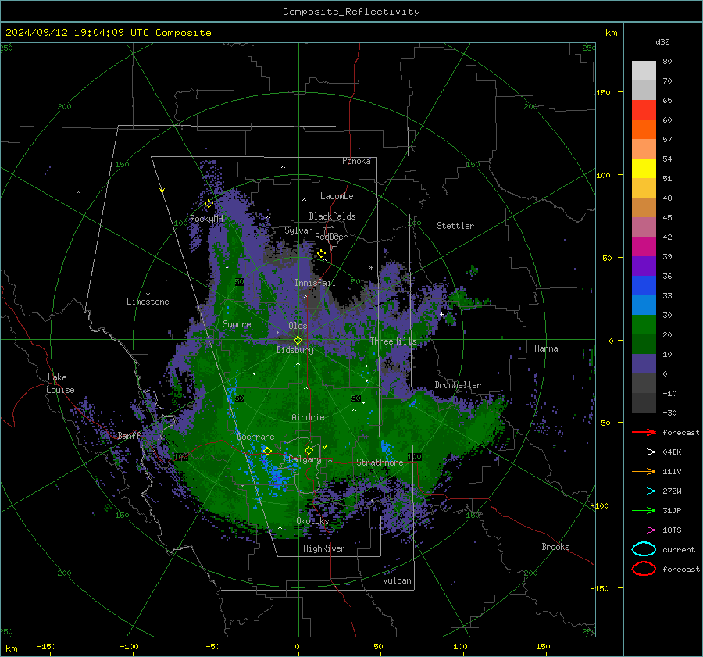This screenshot has height=657, width=703.
Task: Click the Cochrane city label
Action: (255, 437)
